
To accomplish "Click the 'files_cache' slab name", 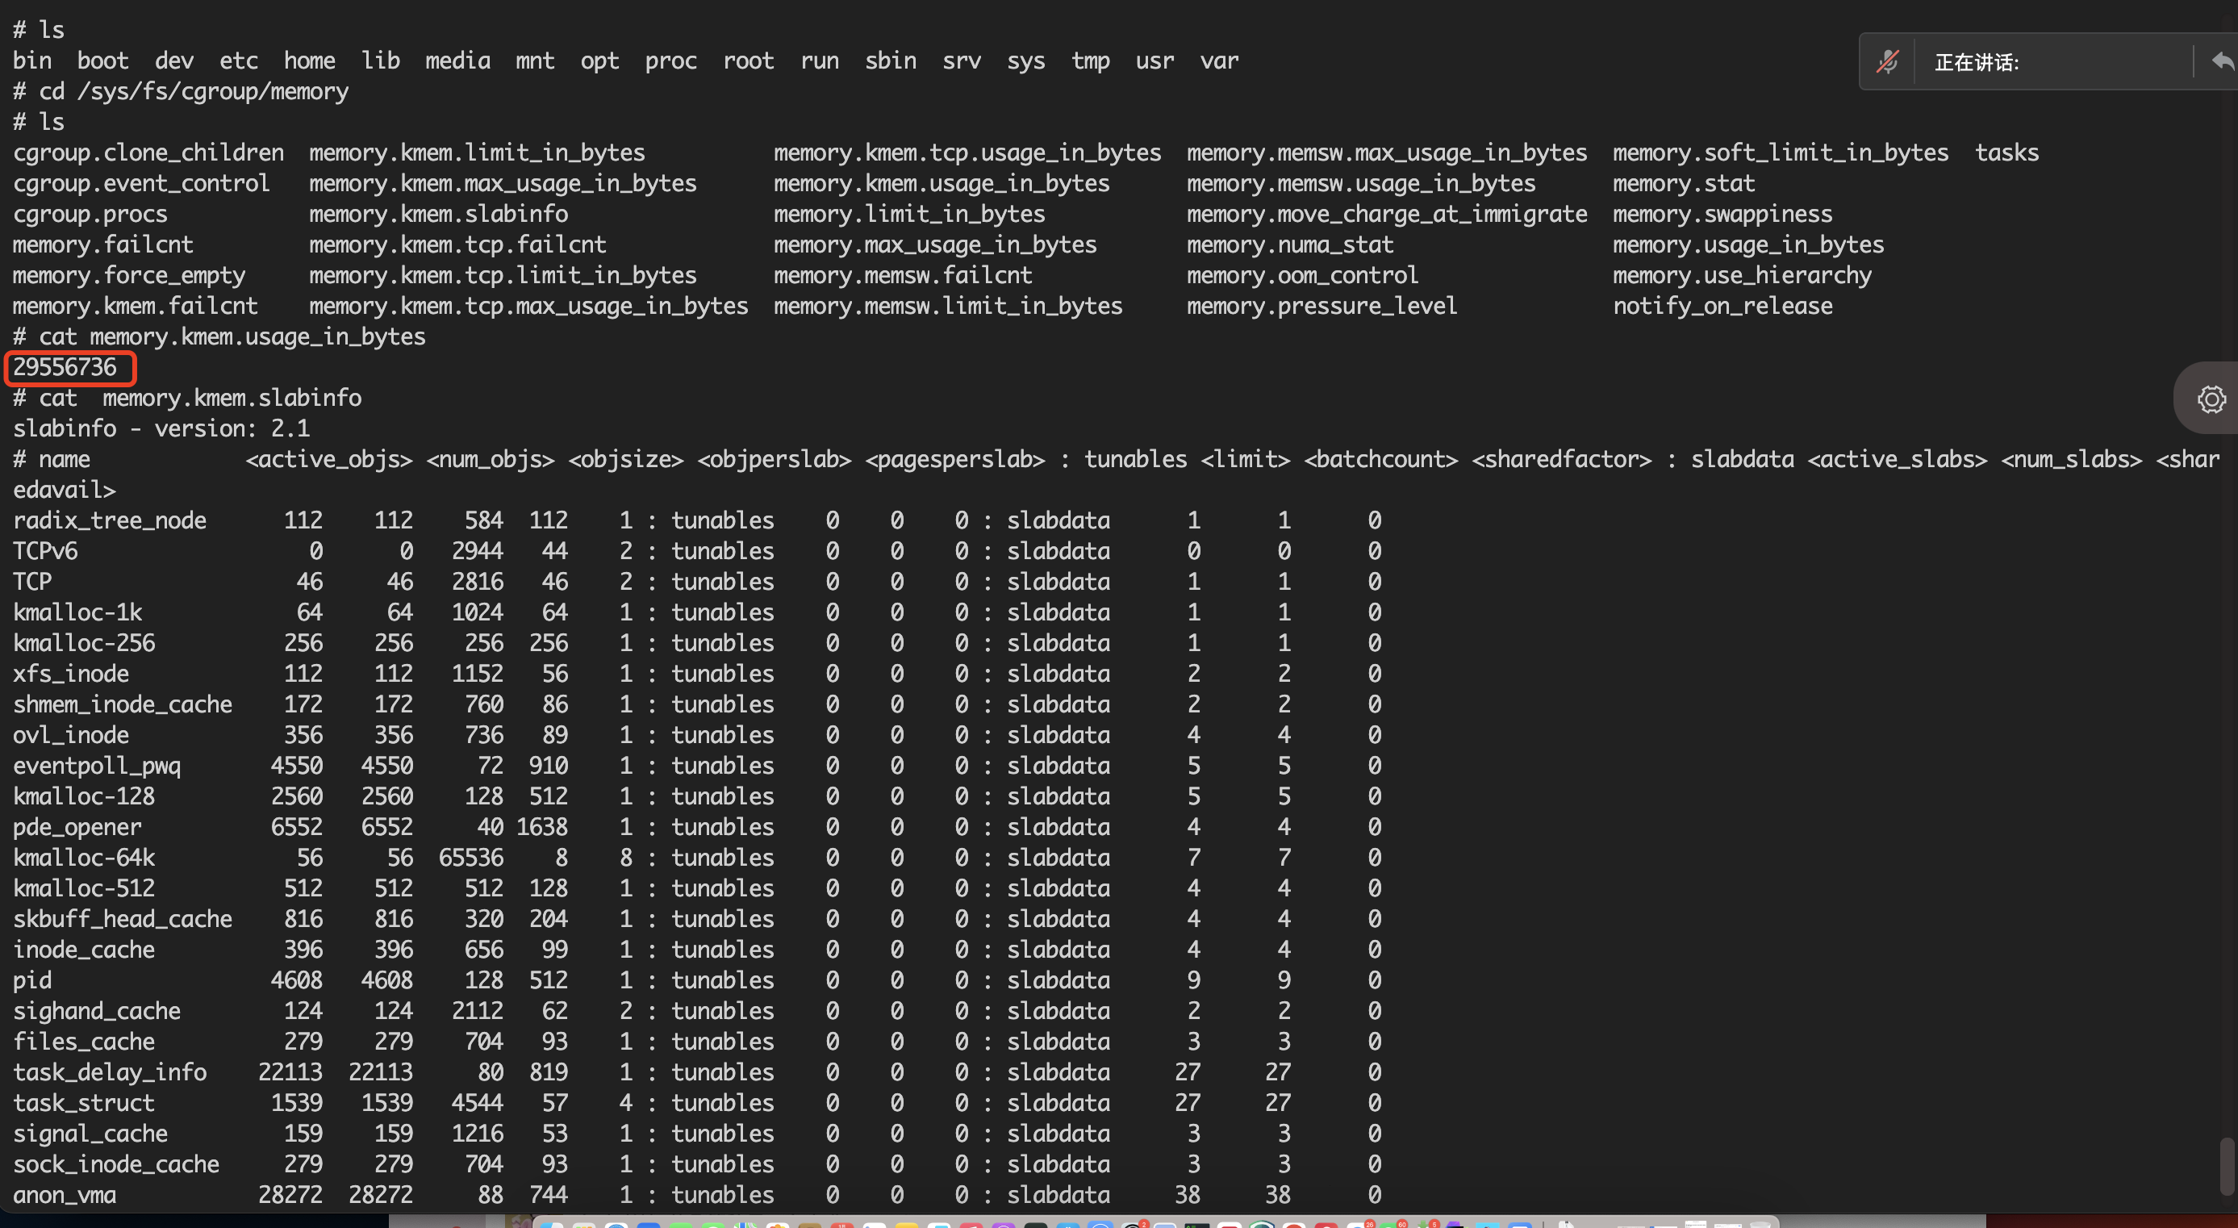I will point(84,1041).
